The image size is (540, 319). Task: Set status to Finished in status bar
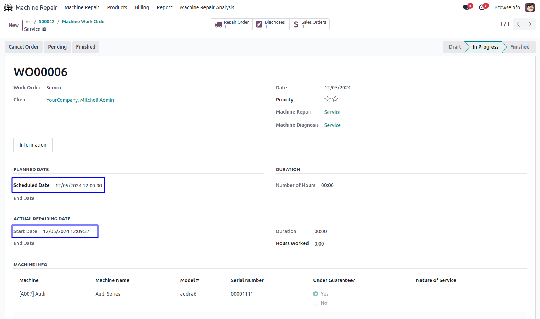[519, 47]
